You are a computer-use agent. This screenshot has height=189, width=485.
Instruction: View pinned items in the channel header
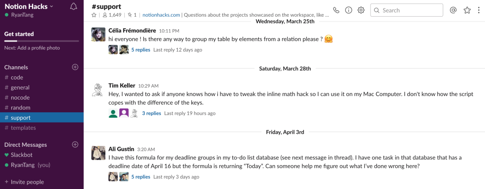pos(132,15)
